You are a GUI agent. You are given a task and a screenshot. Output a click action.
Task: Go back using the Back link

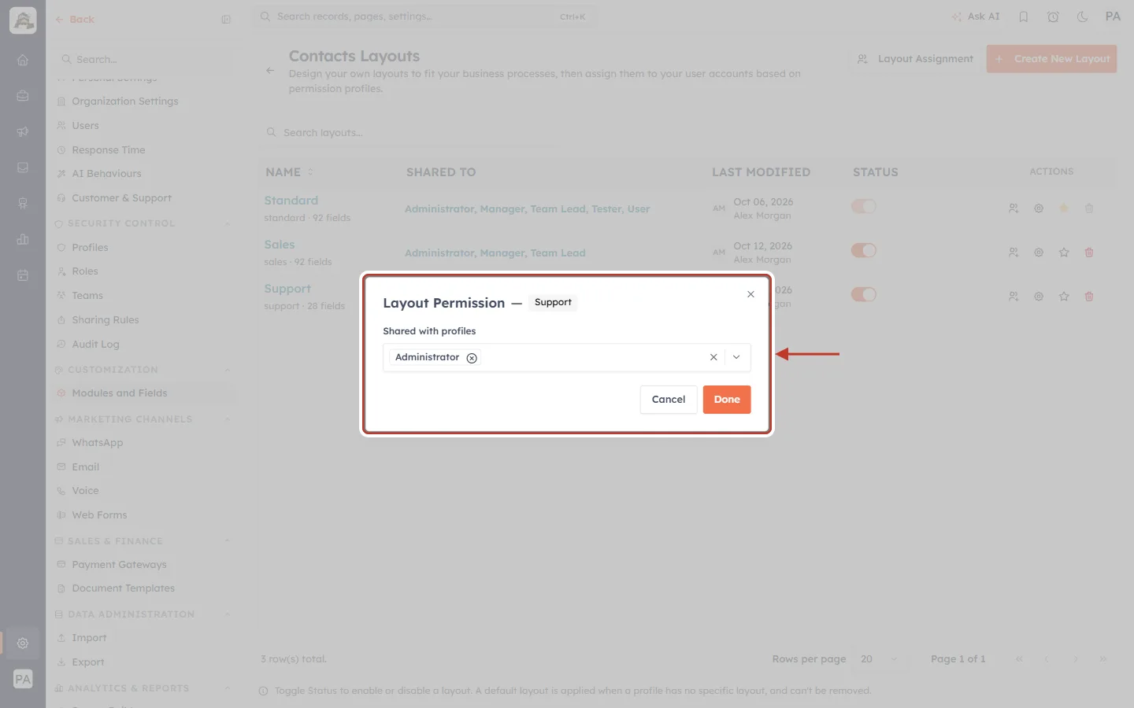(75, 20)
